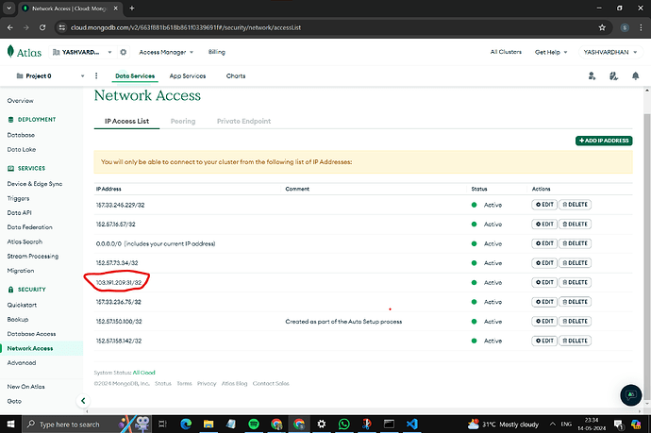This screenshot has height=433, width=651.
Task: Switch to the App Services tab
Action: point(186,75)
